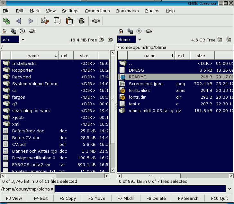Click the right panel parent directory icon
234x204 pixels.
[228, 40]
